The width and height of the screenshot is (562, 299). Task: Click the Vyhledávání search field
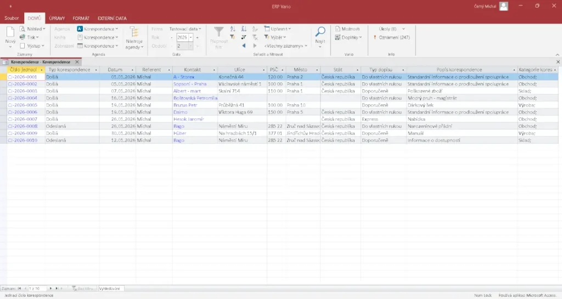(112, 288)
